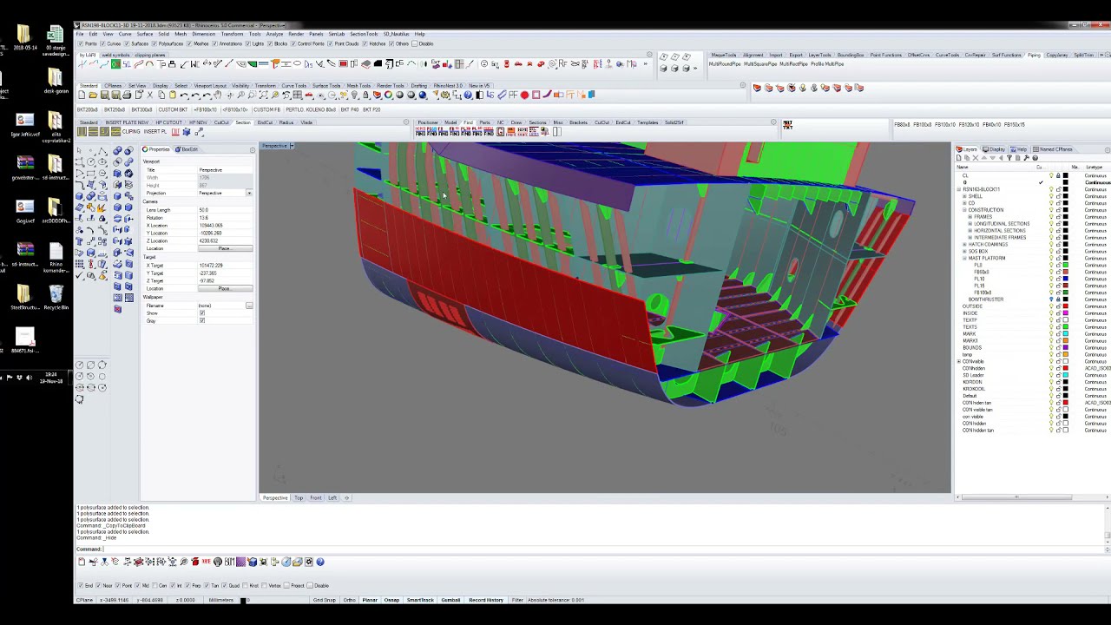Toggle Gumball in status bar

click(x=450, y=600)
